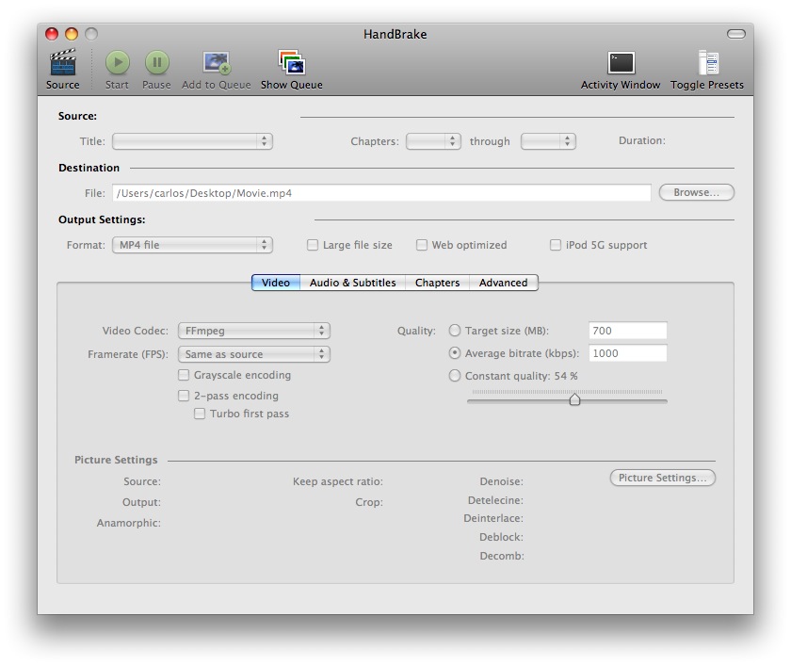This screenshot has width=791, height=666.
Task: Open the Chapters start dropdown
Action: pos(433,141)
